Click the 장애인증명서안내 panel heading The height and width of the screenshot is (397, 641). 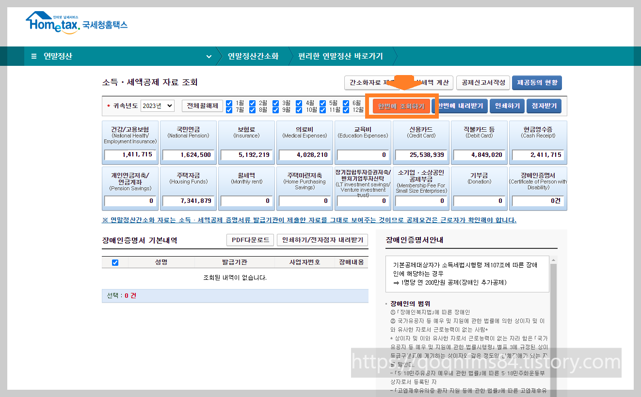pyautogui.click(x=415, y=240)
